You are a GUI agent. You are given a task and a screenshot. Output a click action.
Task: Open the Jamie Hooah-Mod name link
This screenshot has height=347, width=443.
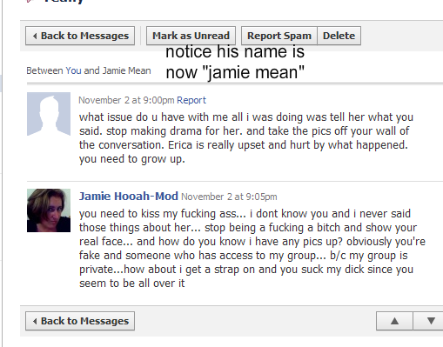pos(129,197)
